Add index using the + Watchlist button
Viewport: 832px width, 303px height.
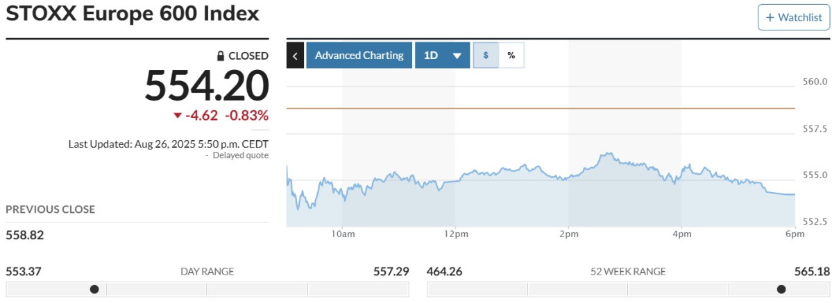[793, 17]
